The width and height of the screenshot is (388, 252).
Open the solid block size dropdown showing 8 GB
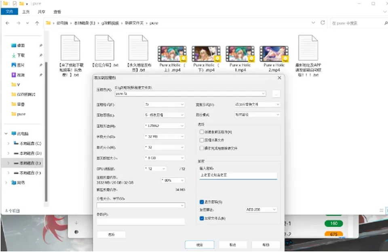pyautogui.click(x=164, y=158)
